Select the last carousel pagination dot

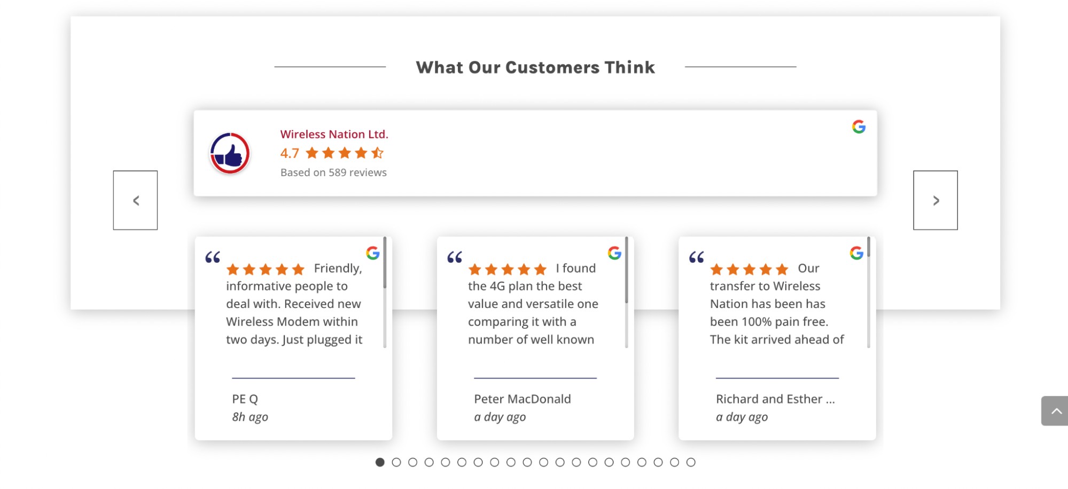[x=691, y=462]
